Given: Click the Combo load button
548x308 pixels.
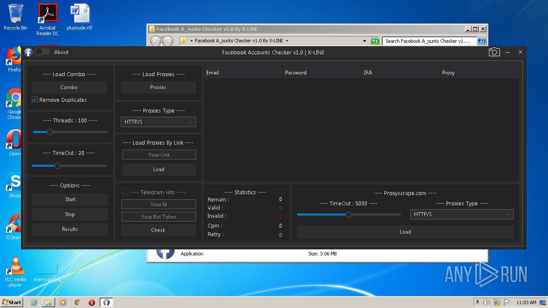Looking at the screenshot, I should (x=69, y=87).
